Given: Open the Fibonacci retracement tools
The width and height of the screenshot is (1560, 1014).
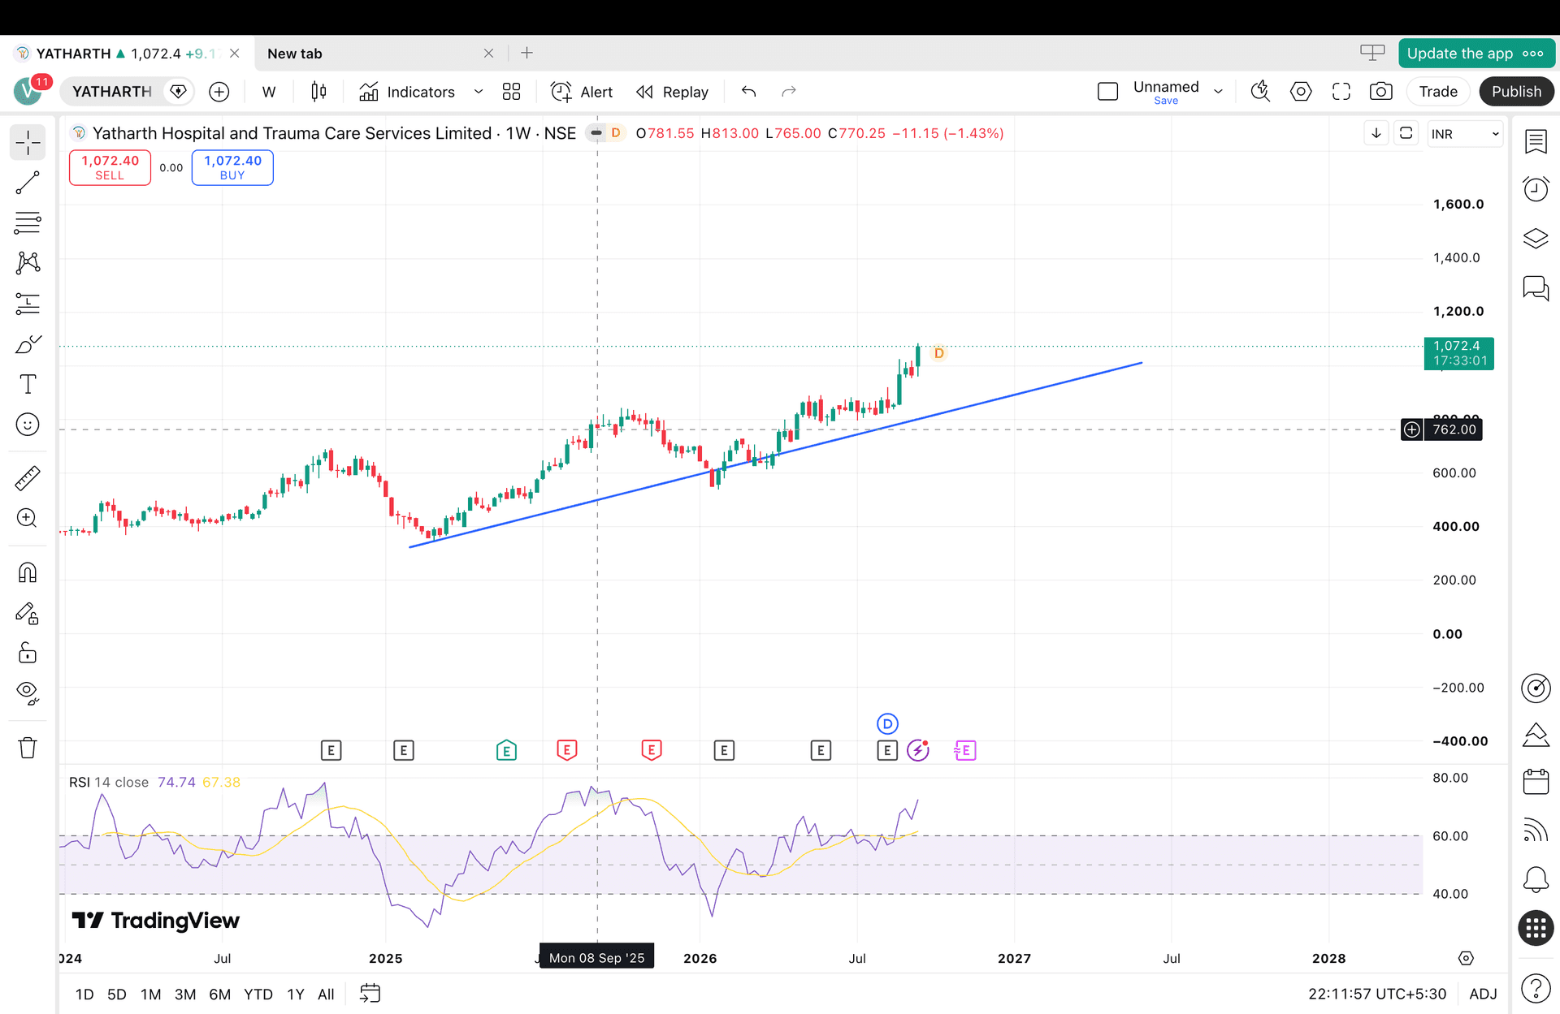Looking at the screenshot, I should point(28,223).
